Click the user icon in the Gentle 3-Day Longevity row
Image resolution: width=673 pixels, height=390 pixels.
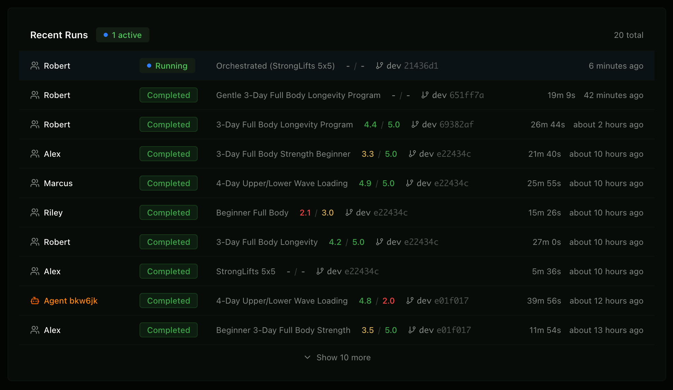pyautogui.click(x=35, y=95)
